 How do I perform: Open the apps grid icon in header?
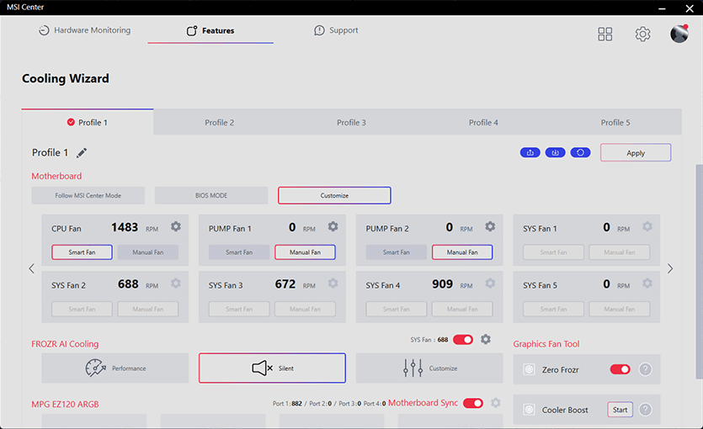click(605, 34)
